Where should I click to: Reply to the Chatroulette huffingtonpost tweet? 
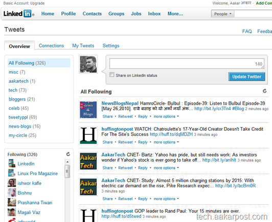click(x=143, y=142)
